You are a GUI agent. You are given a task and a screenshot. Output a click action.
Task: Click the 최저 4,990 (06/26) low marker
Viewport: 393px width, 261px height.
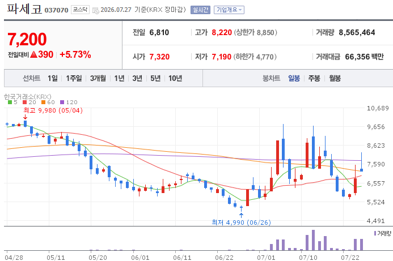tap(241, 222)
